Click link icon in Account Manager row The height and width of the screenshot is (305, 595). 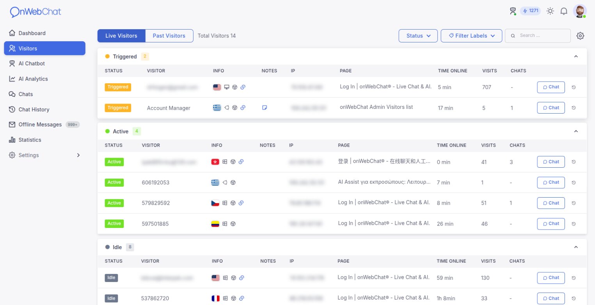coord(243,108)
